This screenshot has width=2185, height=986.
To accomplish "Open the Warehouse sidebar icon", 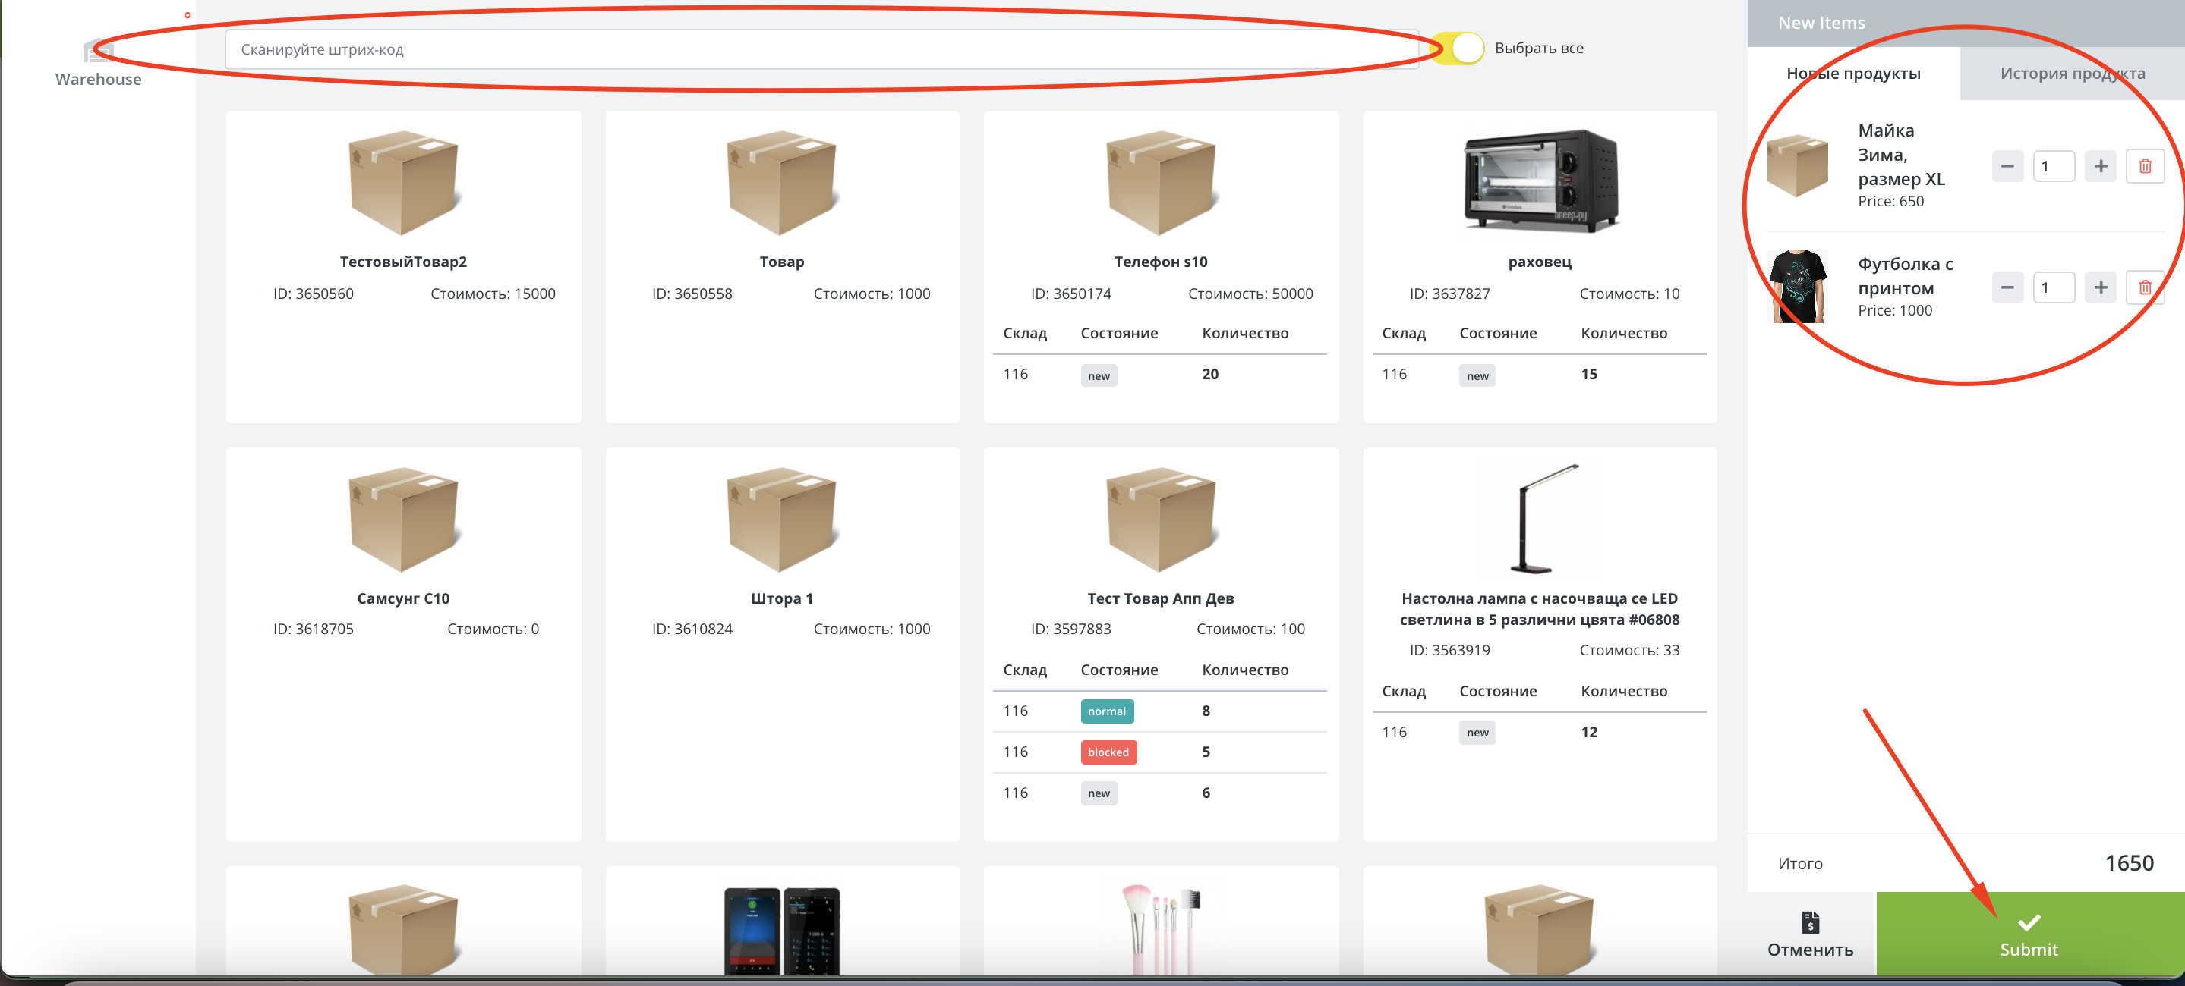I will (x=99, y=52).
